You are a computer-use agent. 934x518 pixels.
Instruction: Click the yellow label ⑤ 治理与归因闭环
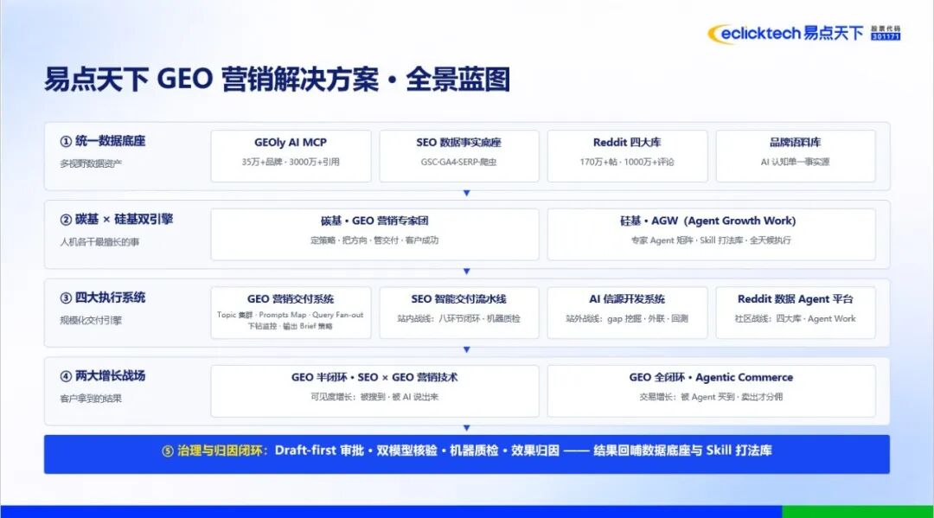pyautogui.click(x=214, y=451)
